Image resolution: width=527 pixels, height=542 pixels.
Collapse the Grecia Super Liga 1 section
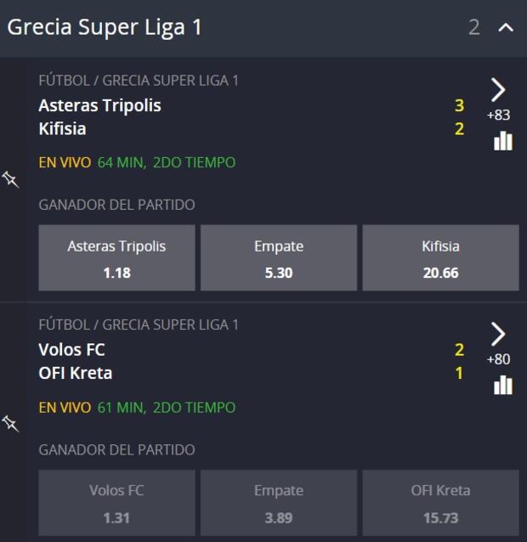pos(506,28)
